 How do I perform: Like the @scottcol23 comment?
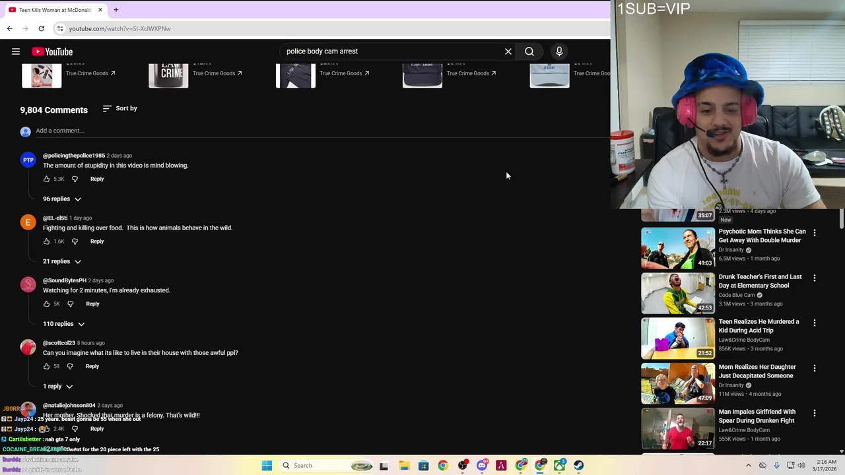pos(46,366)
